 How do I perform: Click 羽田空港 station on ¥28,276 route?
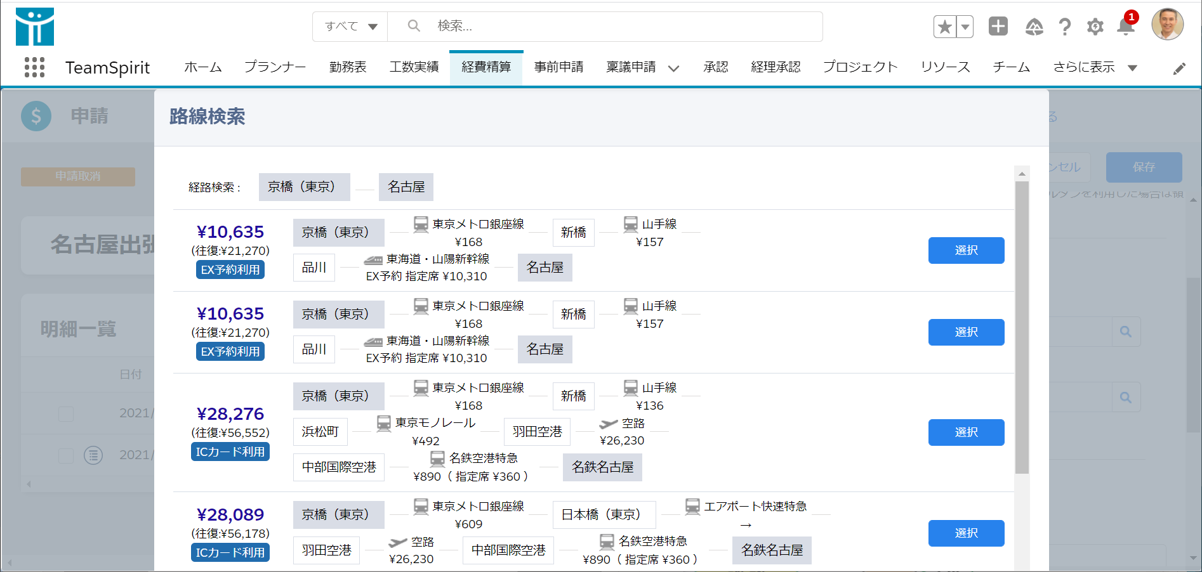[537, 432]
